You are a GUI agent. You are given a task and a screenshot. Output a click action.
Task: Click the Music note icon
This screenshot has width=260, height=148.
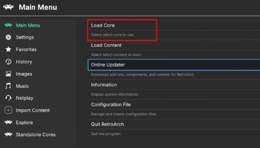pos(8,86)
